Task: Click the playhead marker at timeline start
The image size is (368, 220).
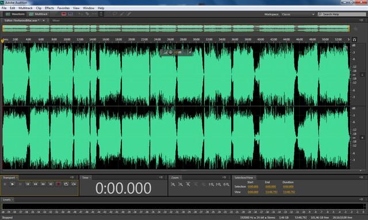Action: 2,41
